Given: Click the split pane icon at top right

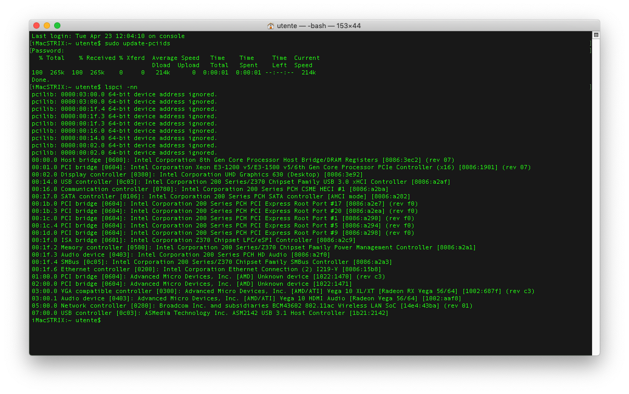Looking at the screenshot, I should (596, 35).
